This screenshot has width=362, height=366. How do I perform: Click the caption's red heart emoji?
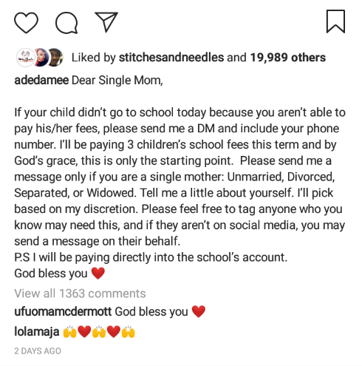[98, 274]
